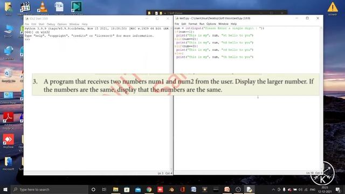Select the This PC desktop icon

(9, 31)
